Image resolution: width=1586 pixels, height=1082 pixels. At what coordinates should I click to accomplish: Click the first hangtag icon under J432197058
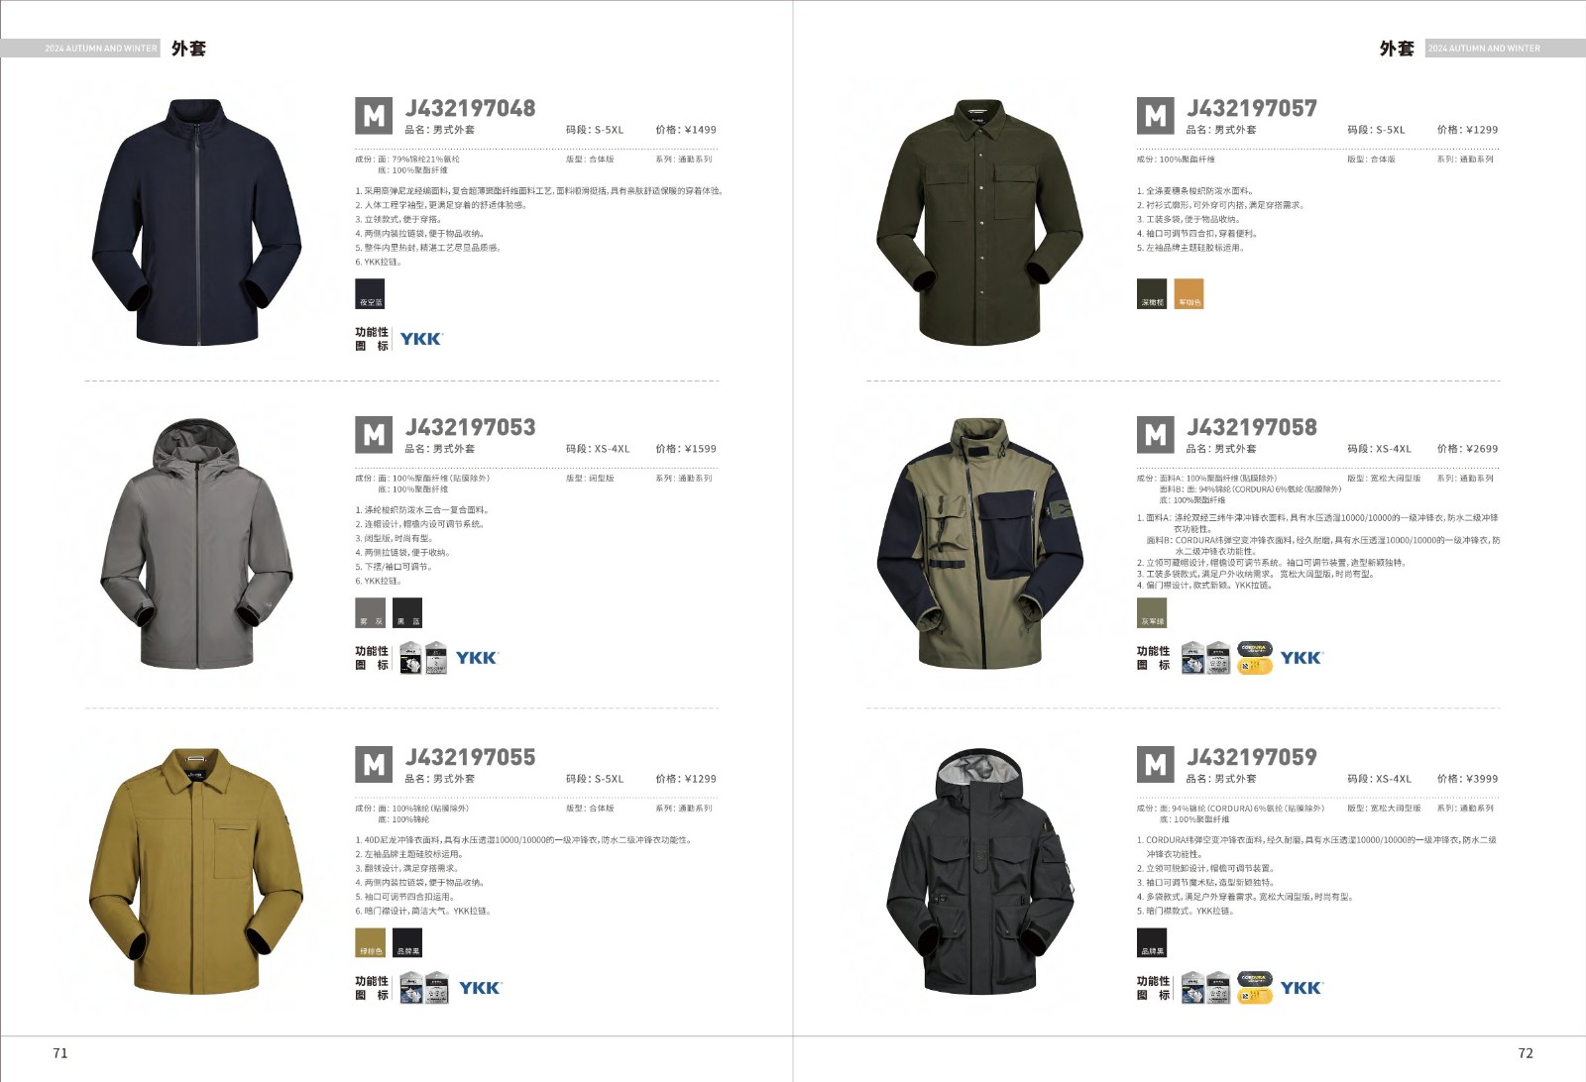[x=1192, y=658]
